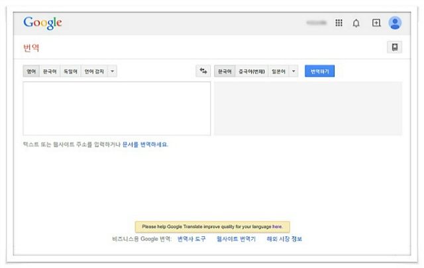Click the 'here' link in yellow banner

(277, 227)
